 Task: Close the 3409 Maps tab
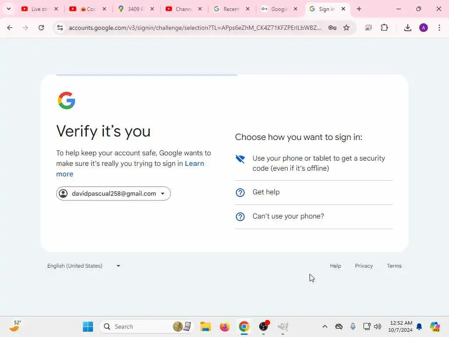[x=152, y=9]
